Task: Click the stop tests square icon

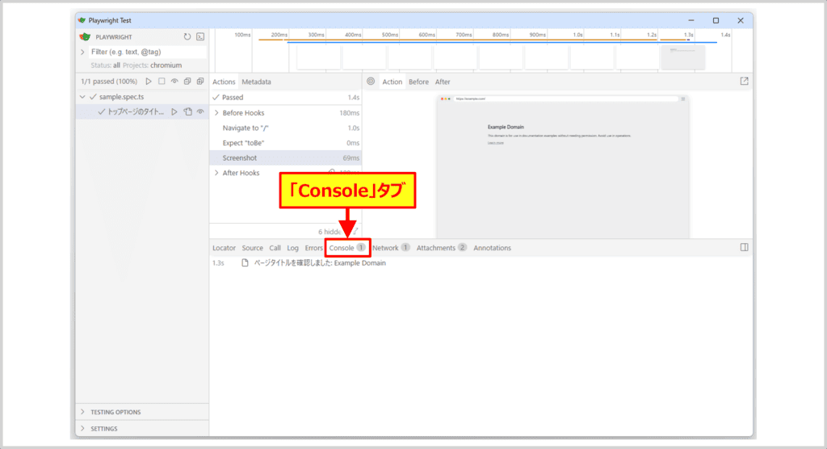Action: 161,82
